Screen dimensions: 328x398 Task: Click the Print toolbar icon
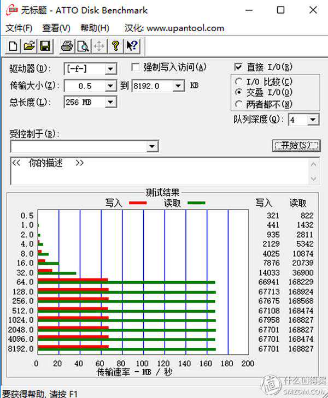click(67, 46)
